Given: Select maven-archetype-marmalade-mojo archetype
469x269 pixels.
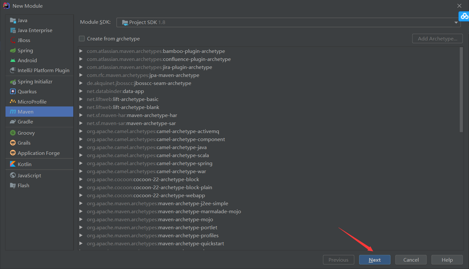Looking at the screenshot, I should (x=164, y=211).
